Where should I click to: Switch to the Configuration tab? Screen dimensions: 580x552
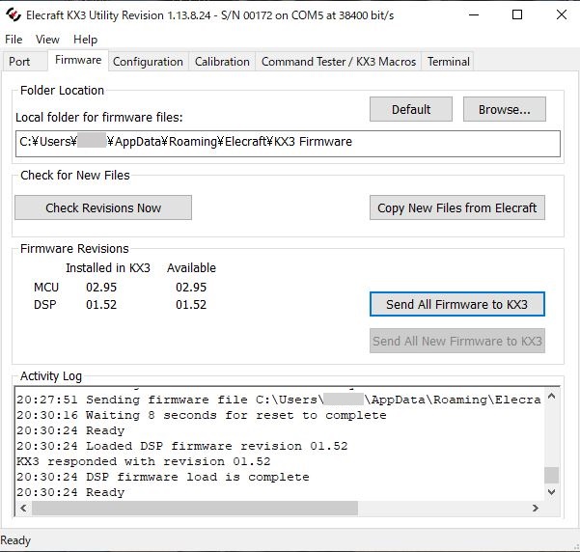coord(148,62)
